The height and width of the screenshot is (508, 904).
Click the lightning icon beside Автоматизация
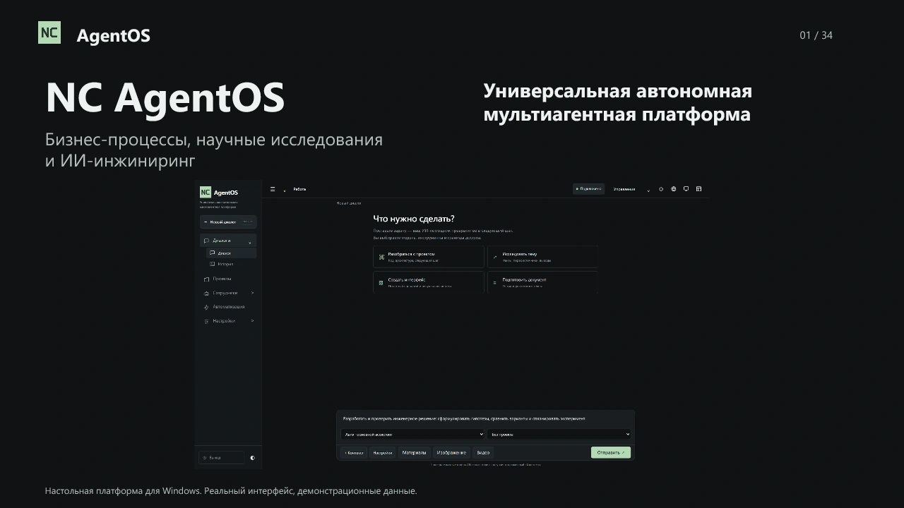(206, 307)
